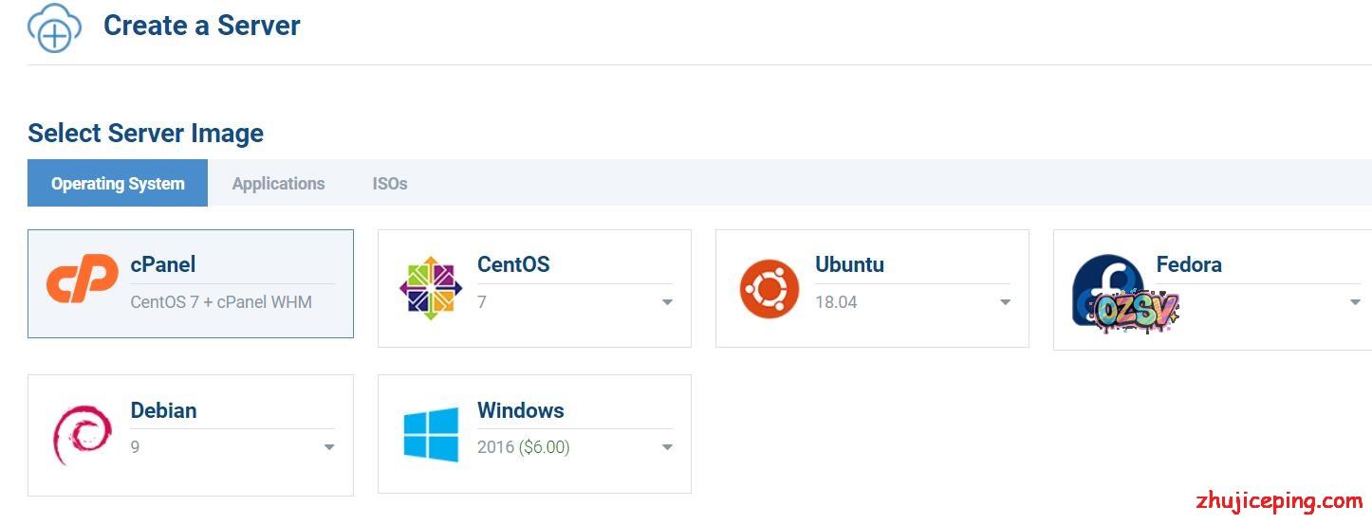Select the blue Windows logo
This screenshot has height=524, width=1372.
(x=431, y=434)
